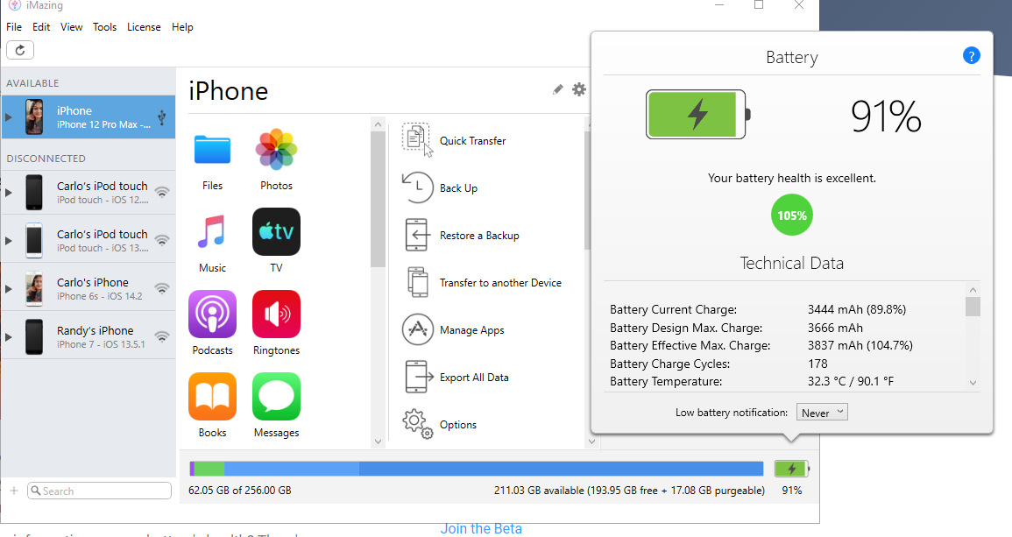Select Carlo's iPhone in sidebar
The width and height of the screenshot is (1012, 537).
[88, 288]
